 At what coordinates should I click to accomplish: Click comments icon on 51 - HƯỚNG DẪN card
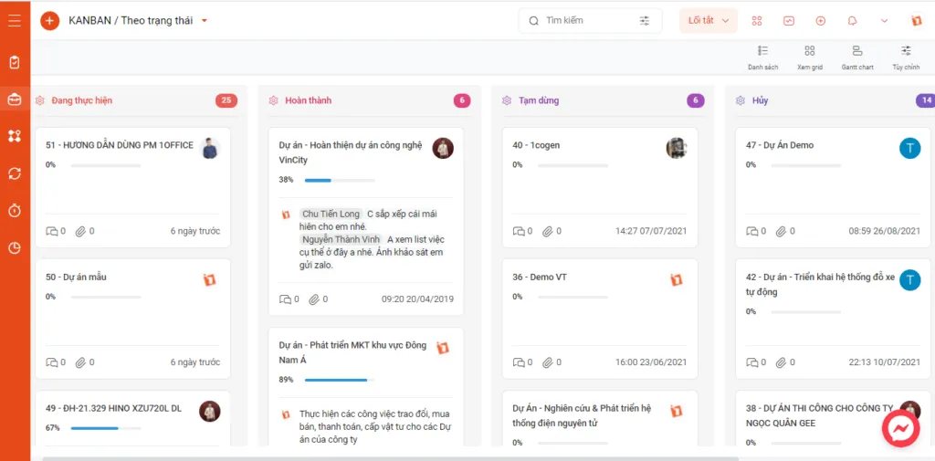[x=52, y=231]
